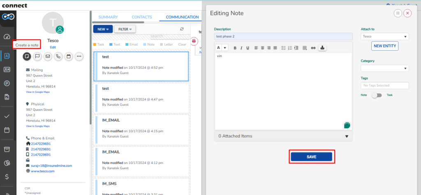Viewport: 421px width, 195px height.
Task: Switch to the CONTACTS tab
Action: 142,17
